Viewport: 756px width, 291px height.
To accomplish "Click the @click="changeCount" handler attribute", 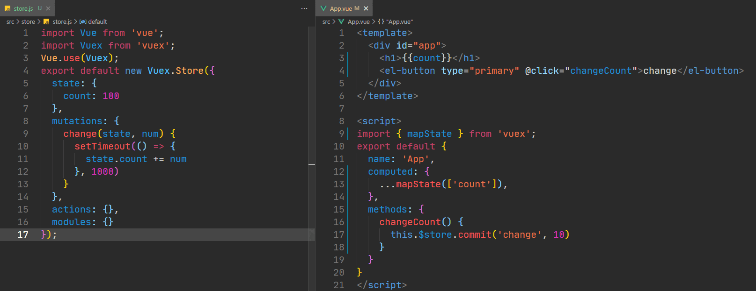I will [581, 71].
